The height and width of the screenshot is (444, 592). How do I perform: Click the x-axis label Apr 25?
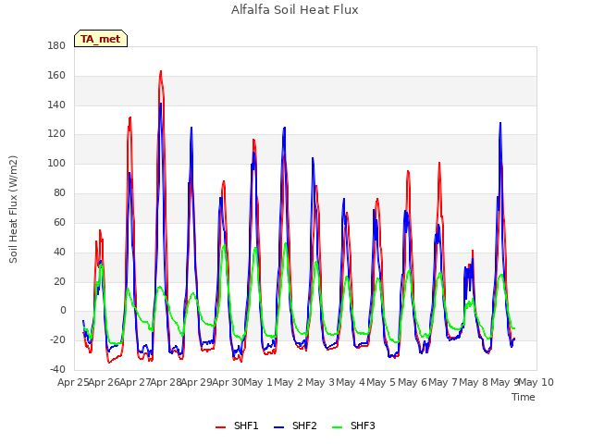tap(73, 382)
